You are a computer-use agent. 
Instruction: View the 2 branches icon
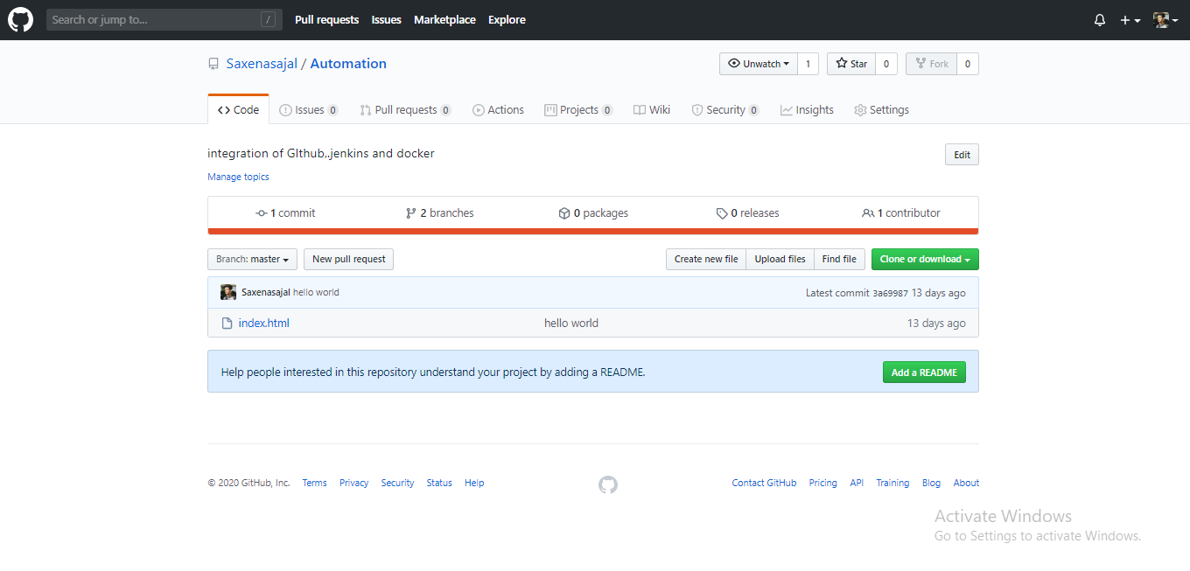pos(410,212)
